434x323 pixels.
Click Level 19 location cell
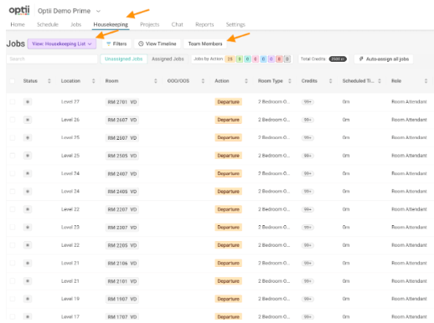[x=70, y=299]
